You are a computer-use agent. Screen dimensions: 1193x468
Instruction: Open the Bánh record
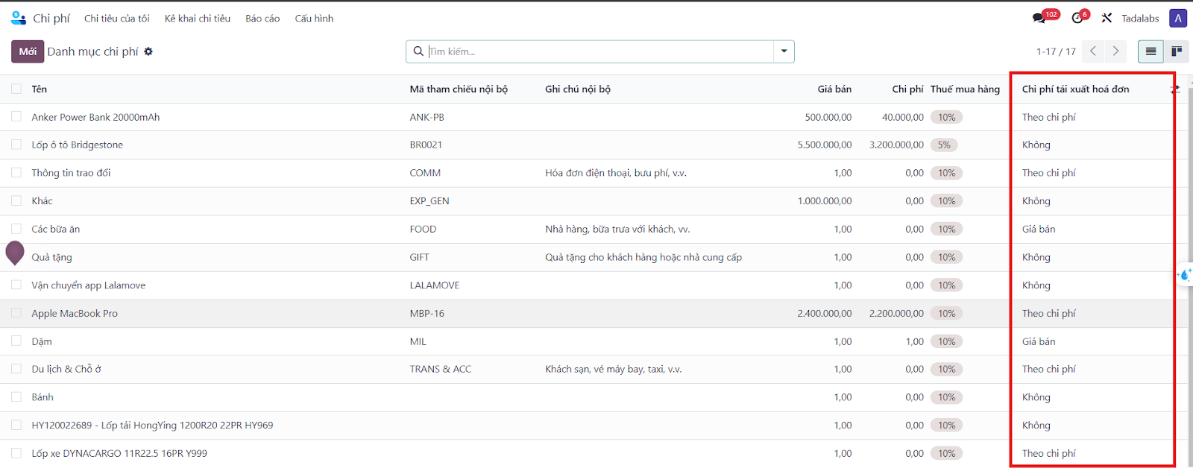pos(43,397)
